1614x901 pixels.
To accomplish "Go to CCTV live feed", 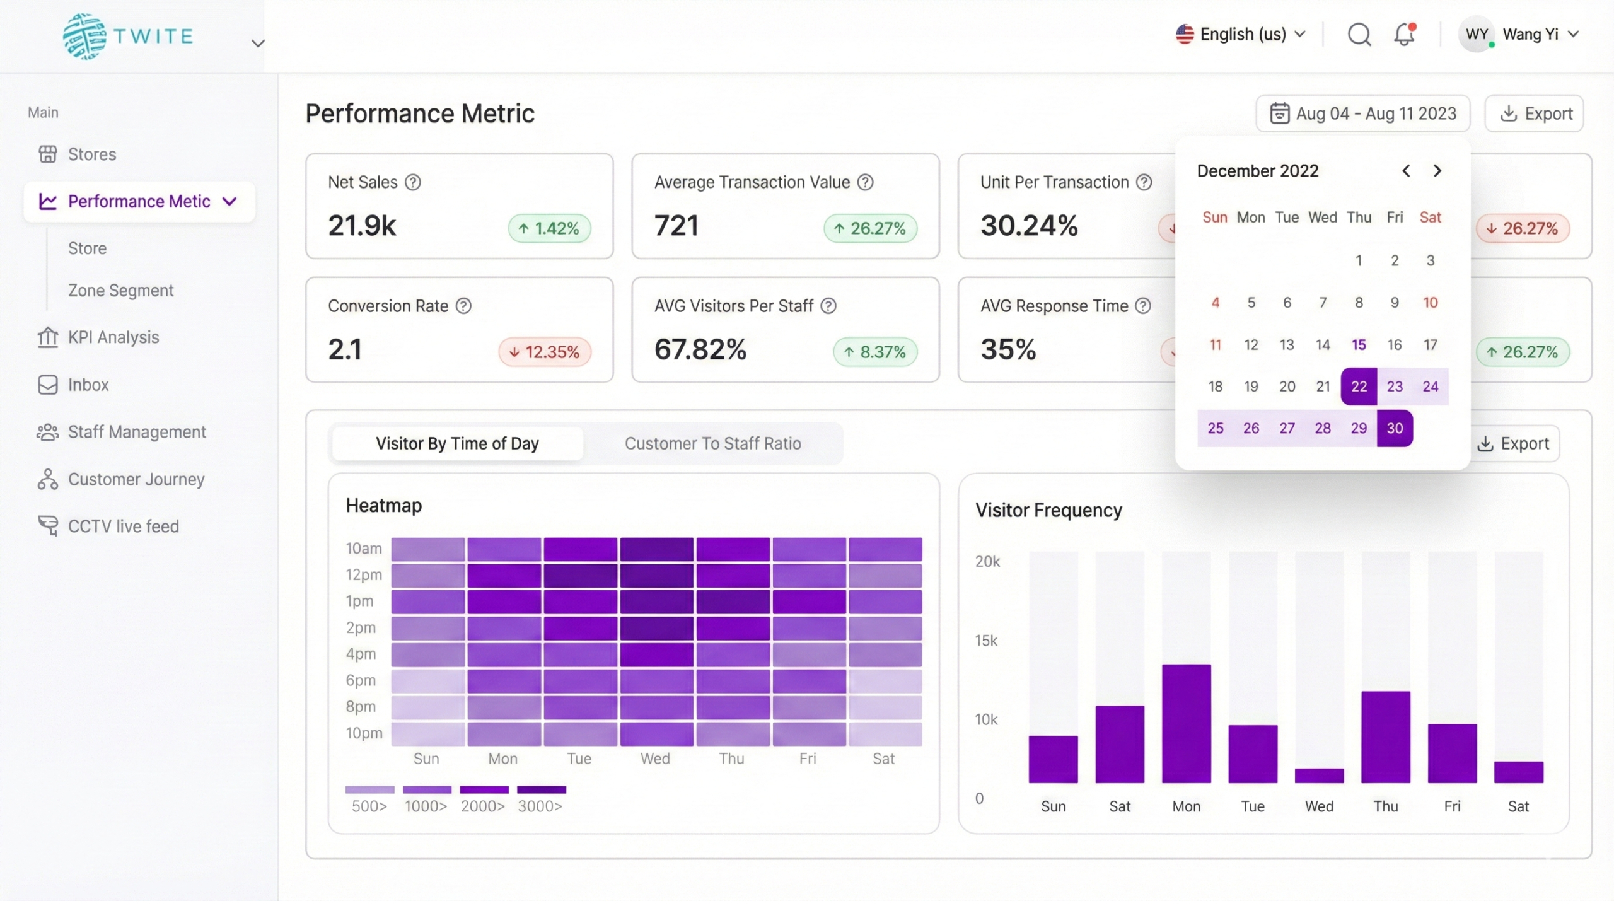I will 123,526.
